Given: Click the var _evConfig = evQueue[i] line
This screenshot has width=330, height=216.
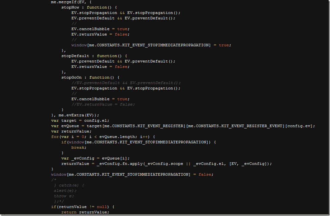Looking at the screenshot, I should click(95, 158).
